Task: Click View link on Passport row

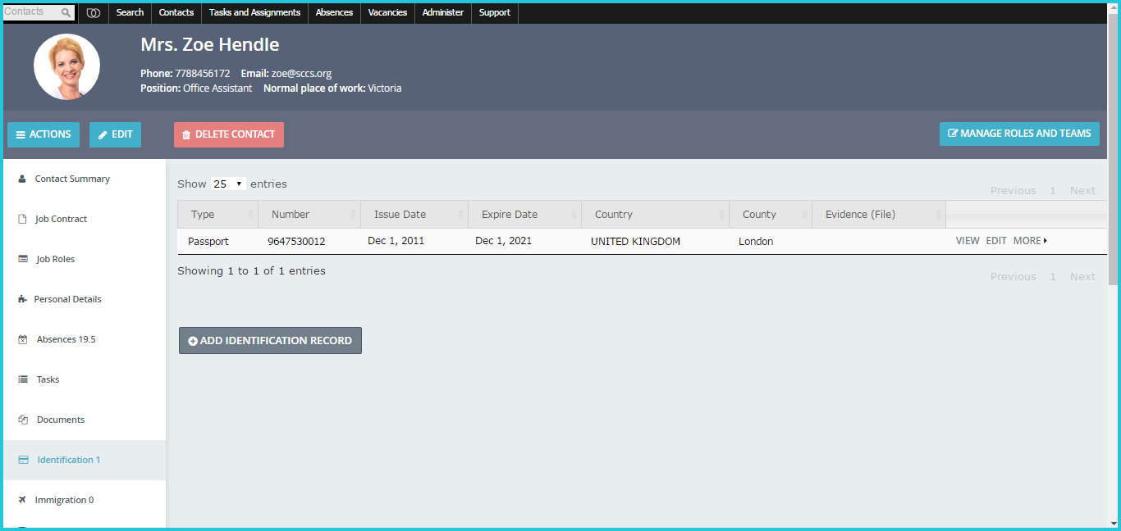Action: (968, 241)
